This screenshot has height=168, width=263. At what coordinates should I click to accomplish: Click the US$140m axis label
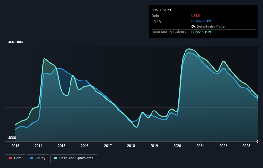pyautogui.click(x=15, y=42)
